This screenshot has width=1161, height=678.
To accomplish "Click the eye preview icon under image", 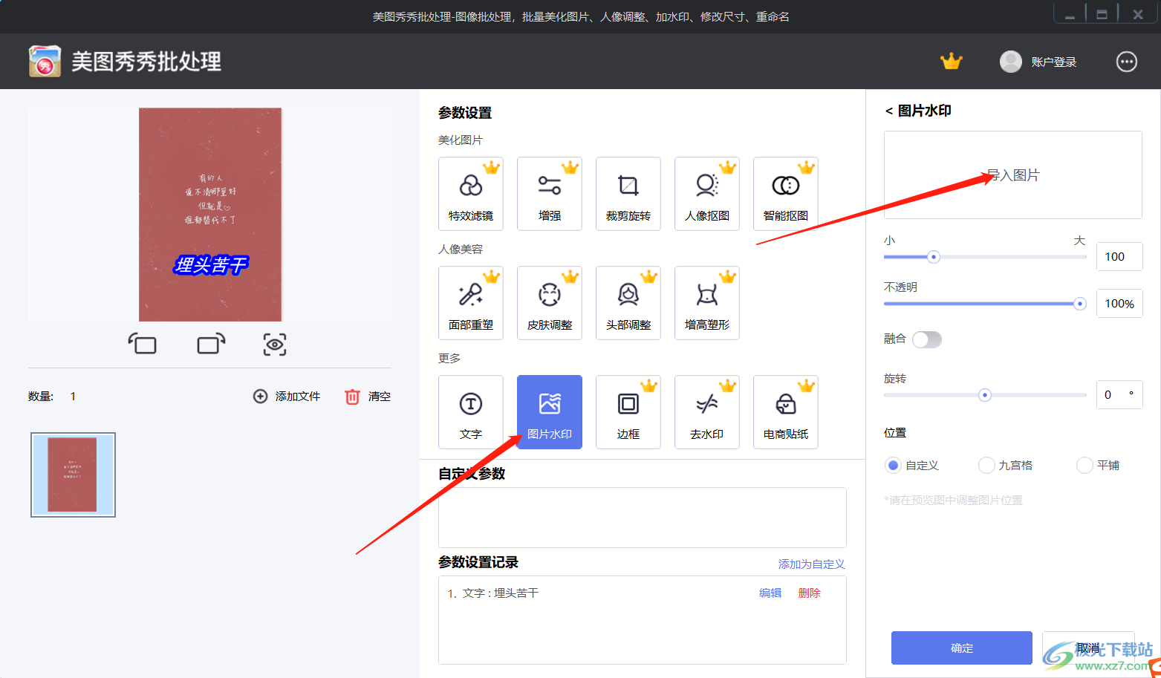I will [x=275, y=344].
